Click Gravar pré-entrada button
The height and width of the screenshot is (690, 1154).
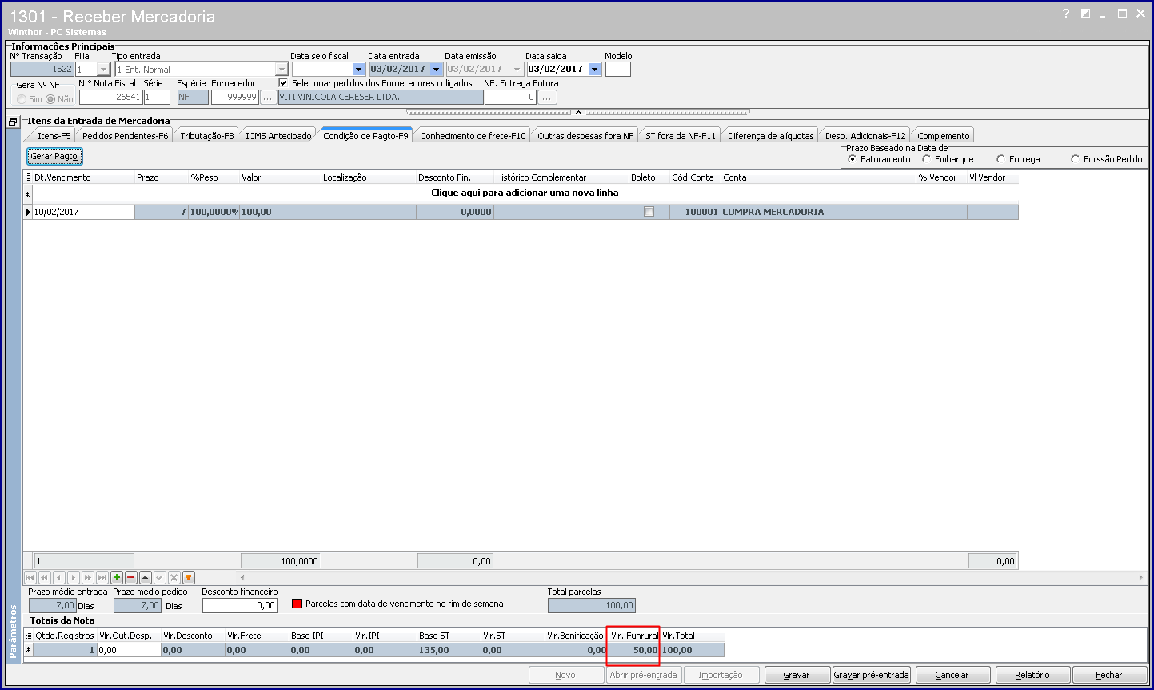[872, 675]
